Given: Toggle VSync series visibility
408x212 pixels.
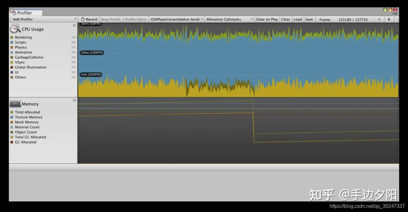Looking at the screenshot, I should click(12, 62).
